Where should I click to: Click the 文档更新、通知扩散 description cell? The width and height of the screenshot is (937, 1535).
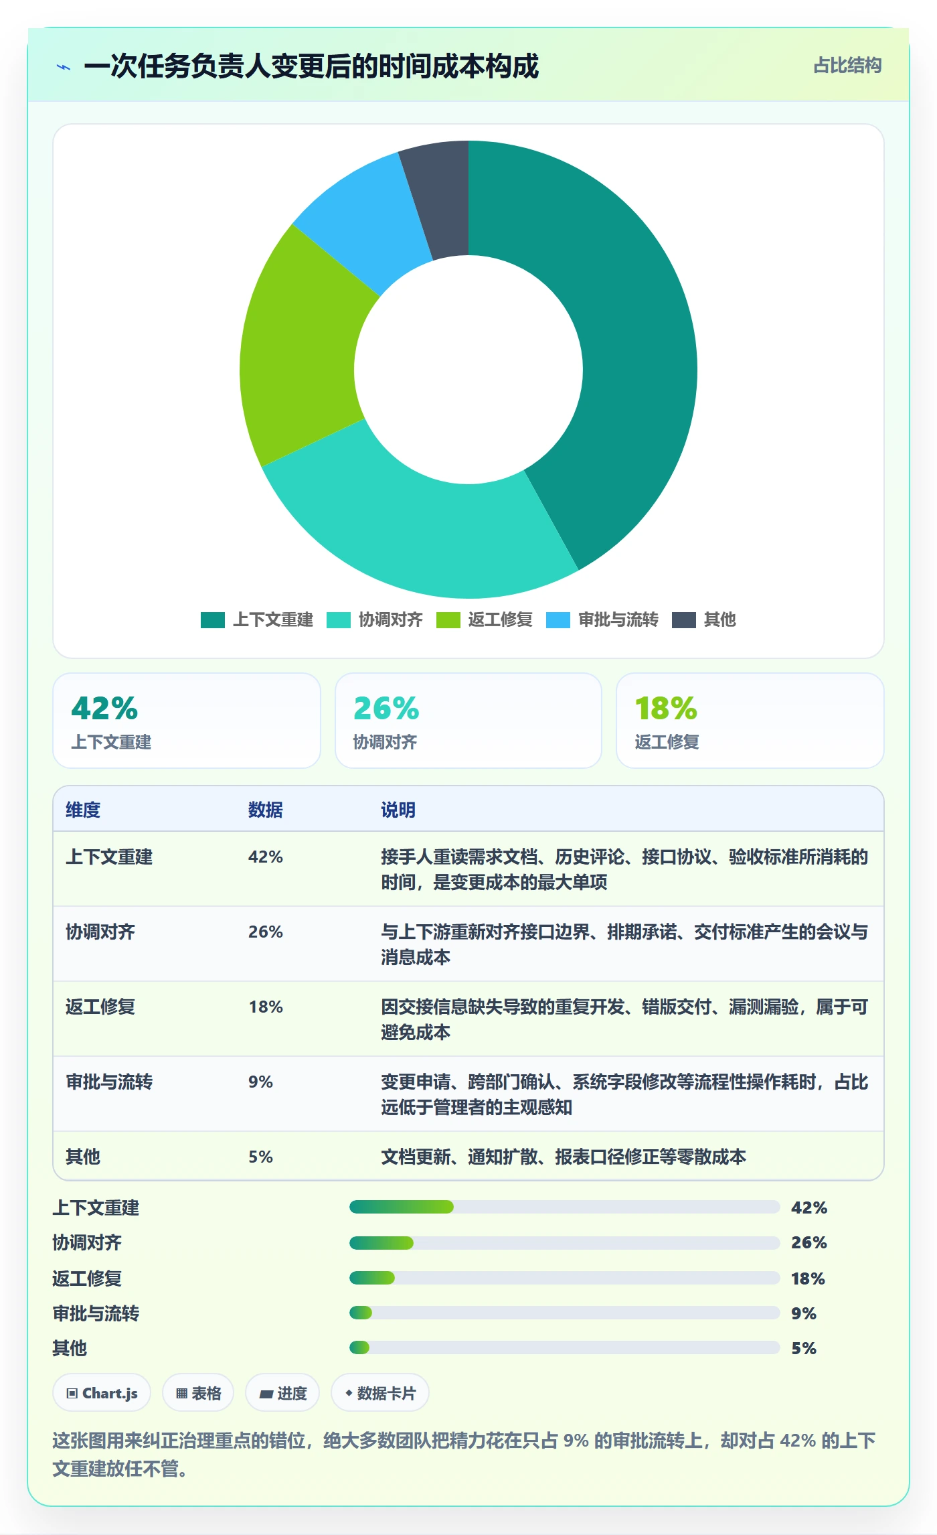coord(564,1157)
